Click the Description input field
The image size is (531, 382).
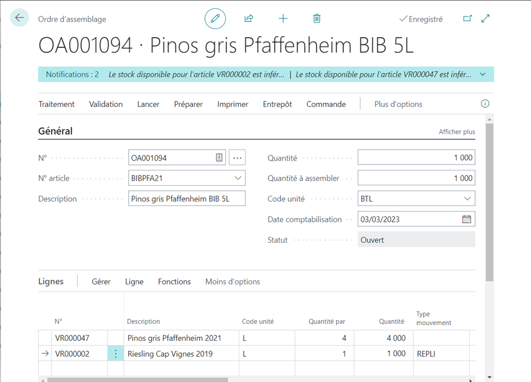(187, 198)
